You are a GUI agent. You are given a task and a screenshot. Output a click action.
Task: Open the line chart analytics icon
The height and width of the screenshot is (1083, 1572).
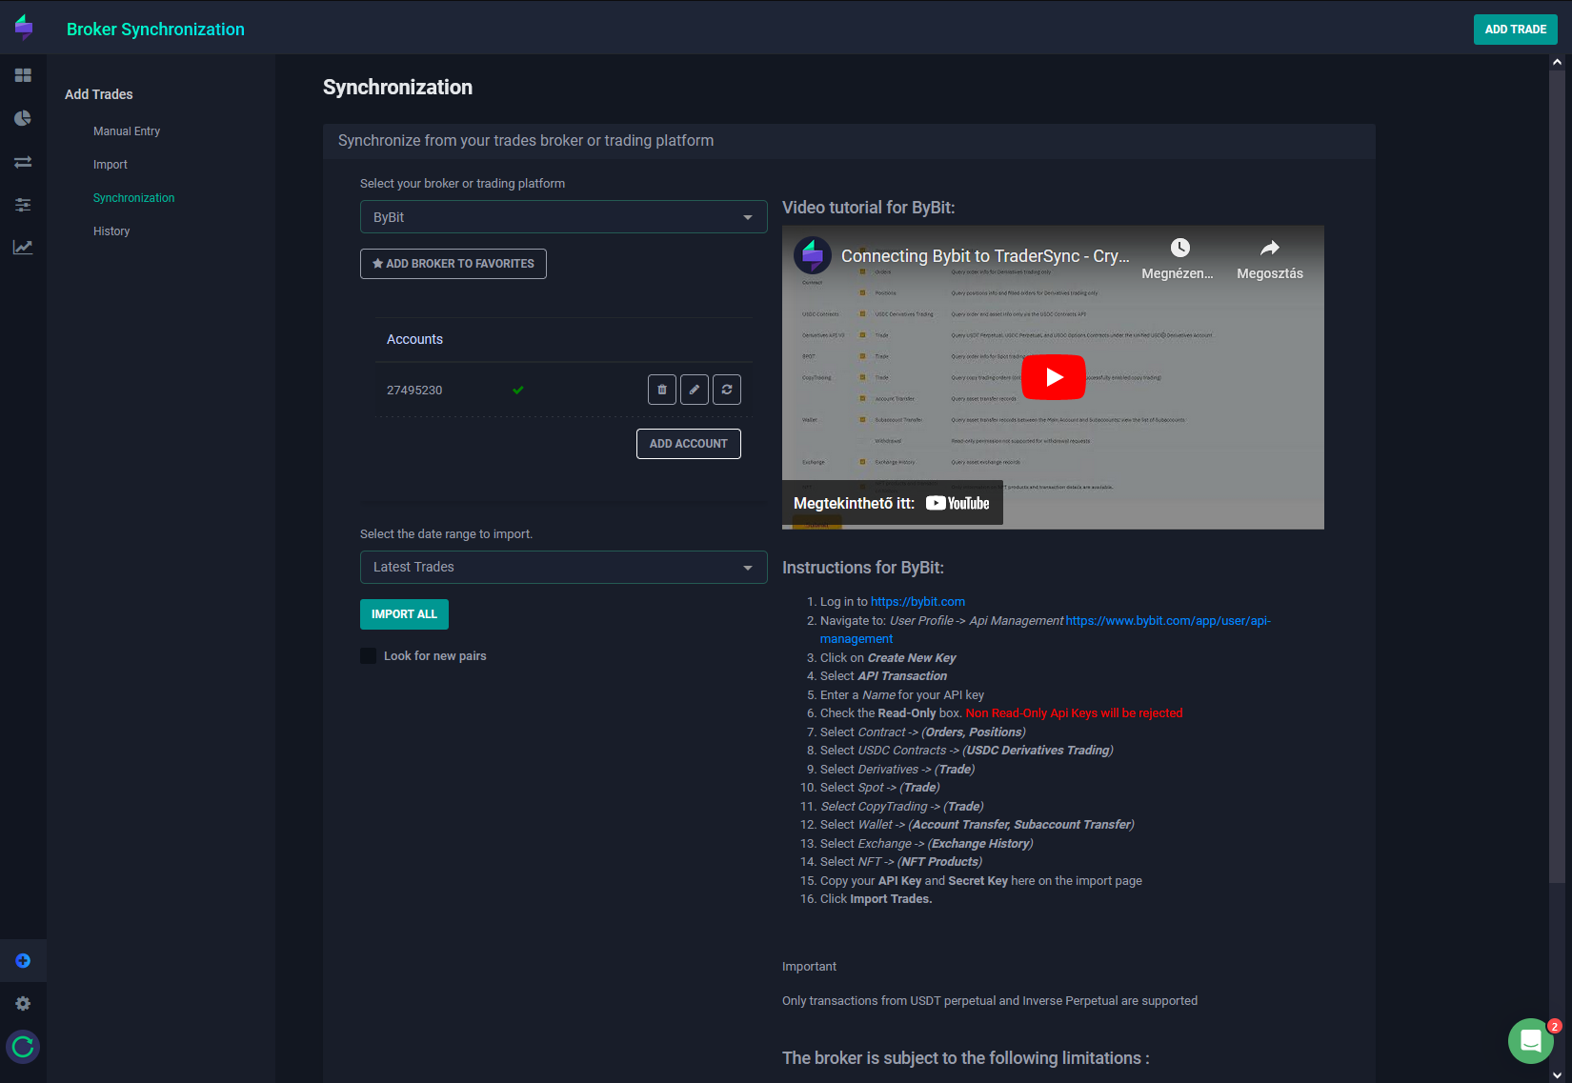coord(23,248)
